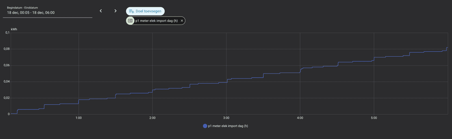
Task: Click the blue legend circle
Action: [205, 126]
